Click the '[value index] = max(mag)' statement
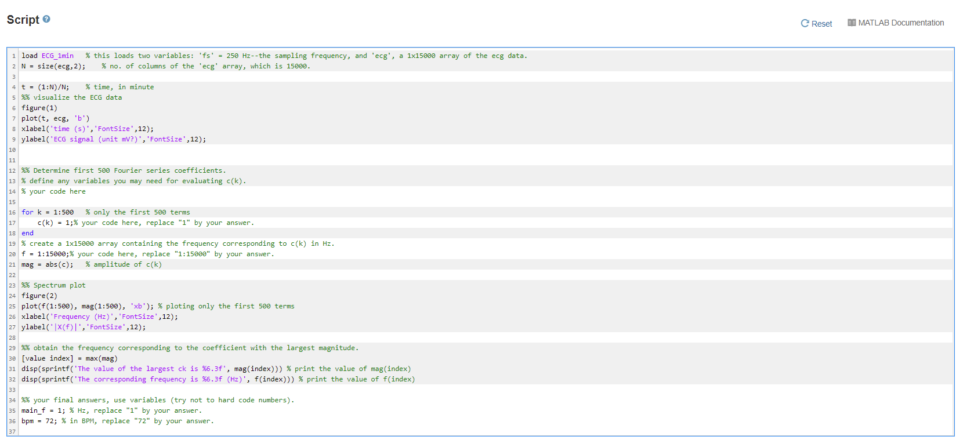 tap(70, 358)
